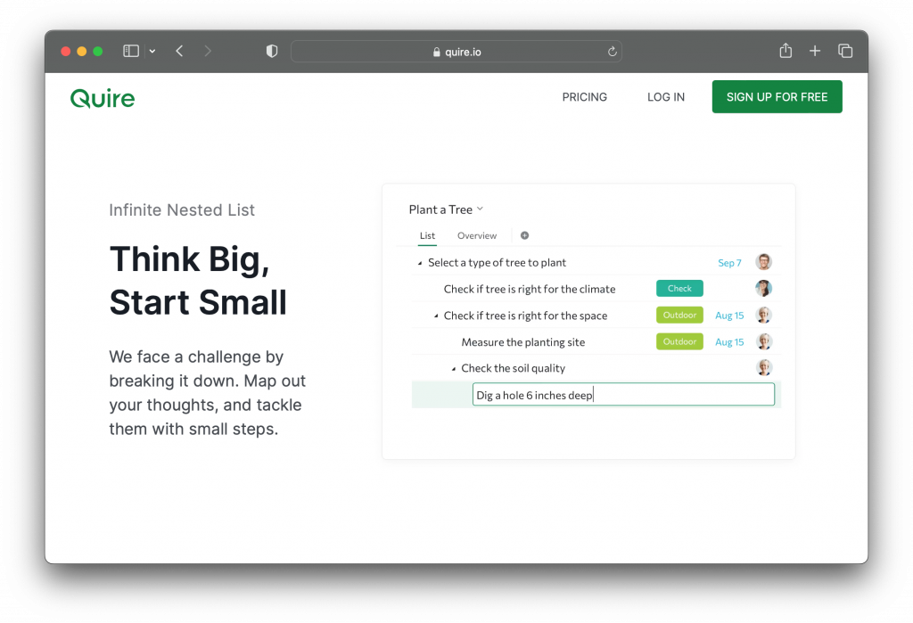
Task: Click assignee avatar on 'Measure the planting site' row
Action: click(763, 341)
